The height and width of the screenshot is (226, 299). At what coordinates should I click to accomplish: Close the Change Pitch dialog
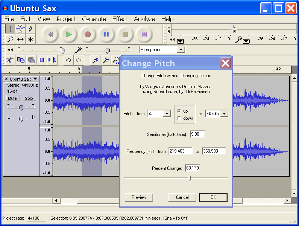[225, 63]
